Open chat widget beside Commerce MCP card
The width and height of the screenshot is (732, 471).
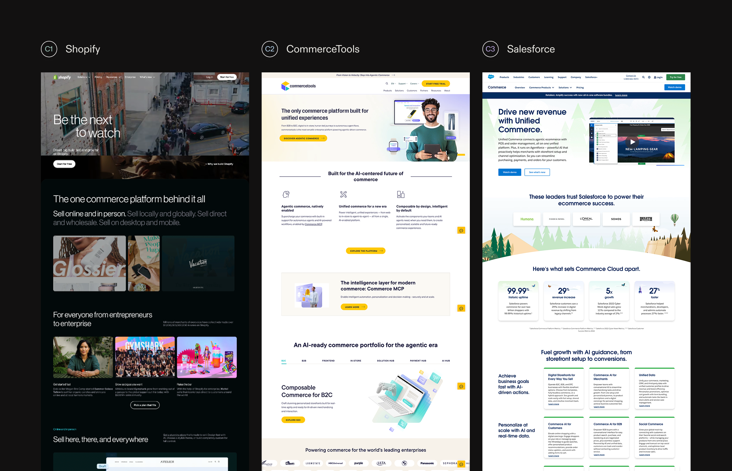[461, 308]
